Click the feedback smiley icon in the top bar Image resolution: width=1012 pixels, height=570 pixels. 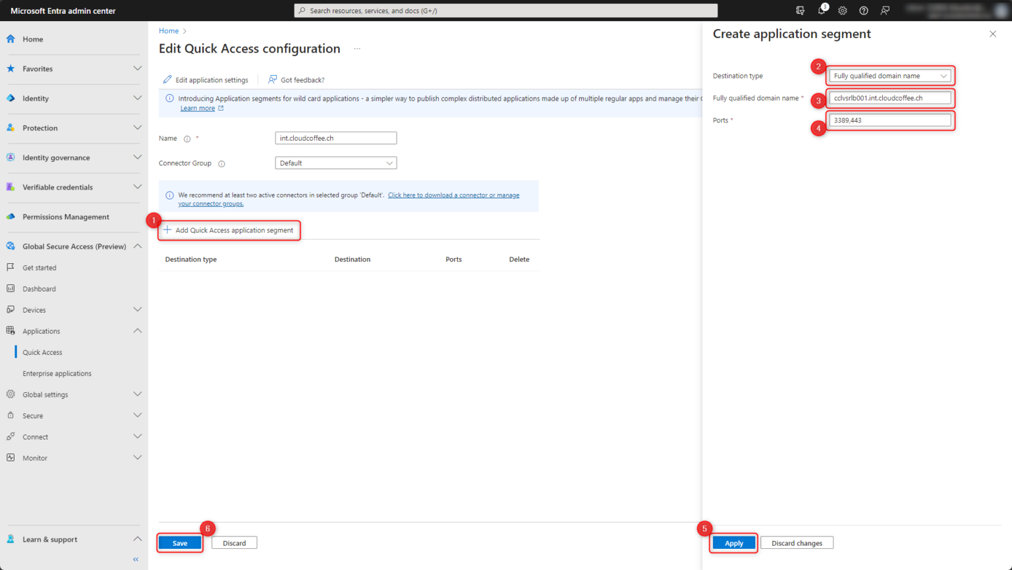click(885, 10)
